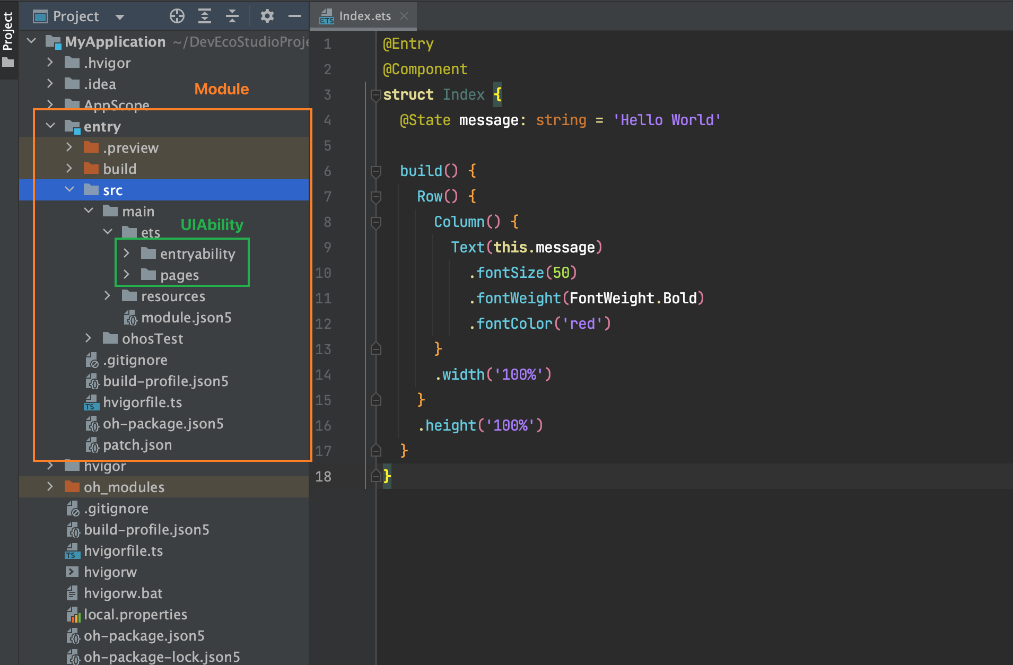Screen dimensions: 1013x665
Task: Collapse the MyApplication root node
Action: click(31, 41)
